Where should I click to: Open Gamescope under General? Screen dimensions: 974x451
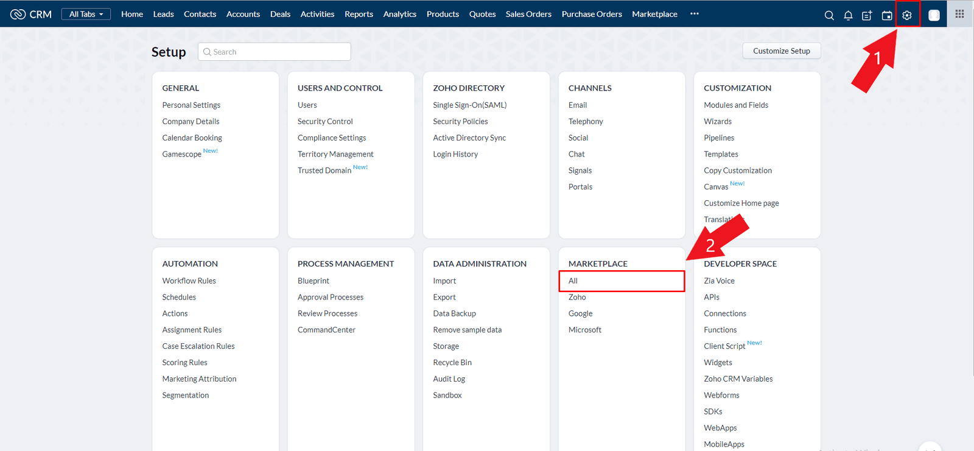tap(181, 155)
